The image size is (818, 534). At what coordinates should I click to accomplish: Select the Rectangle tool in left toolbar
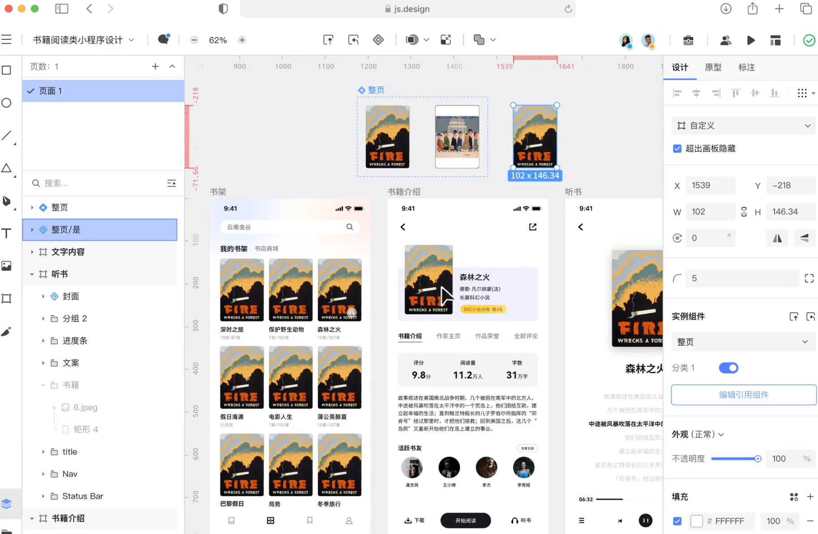(x=7, y=70)
